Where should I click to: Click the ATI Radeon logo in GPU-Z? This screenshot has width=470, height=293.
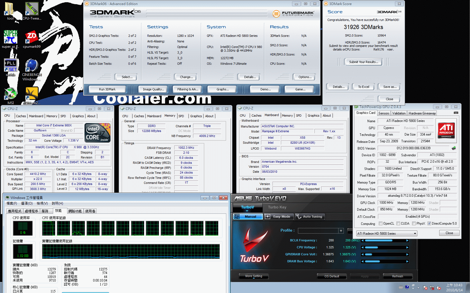(446, 130)
